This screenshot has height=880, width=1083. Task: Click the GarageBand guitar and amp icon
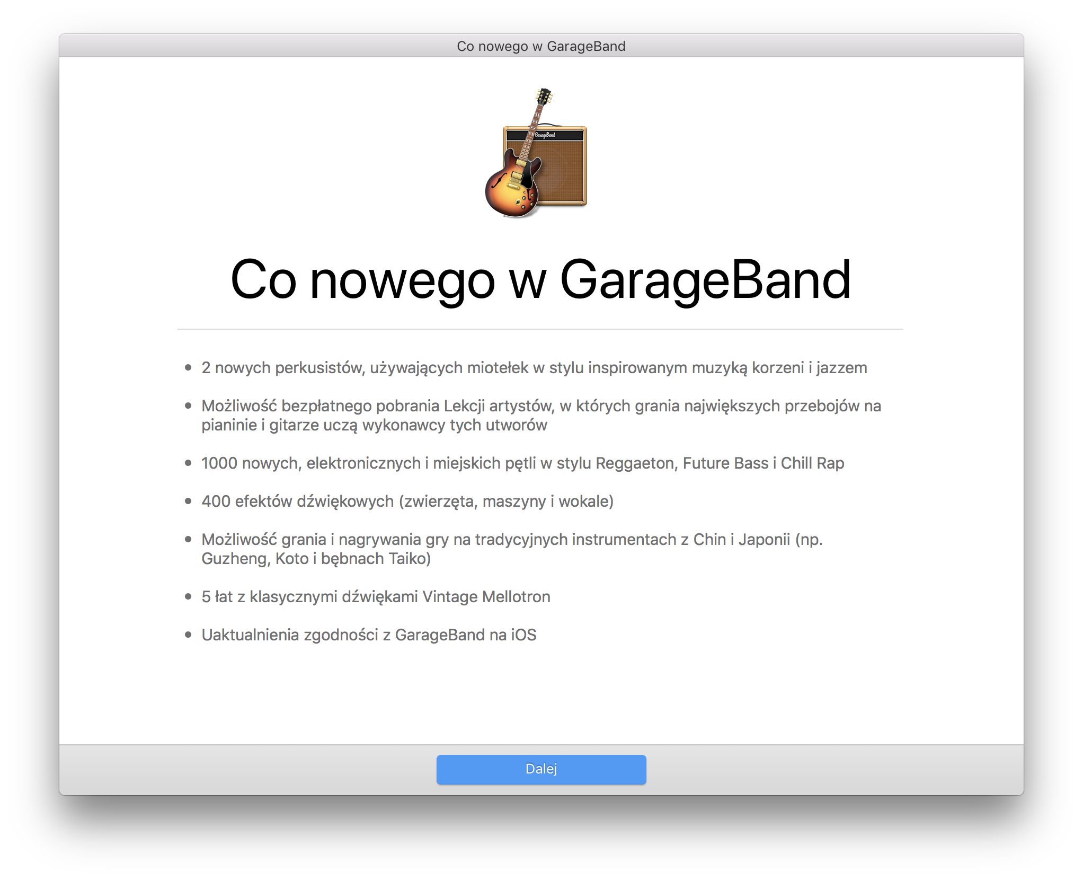[536, 153]
